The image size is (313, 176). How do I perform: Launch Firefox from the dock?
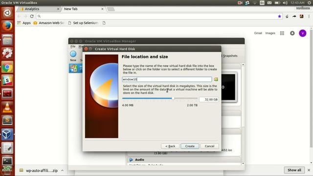7,26
